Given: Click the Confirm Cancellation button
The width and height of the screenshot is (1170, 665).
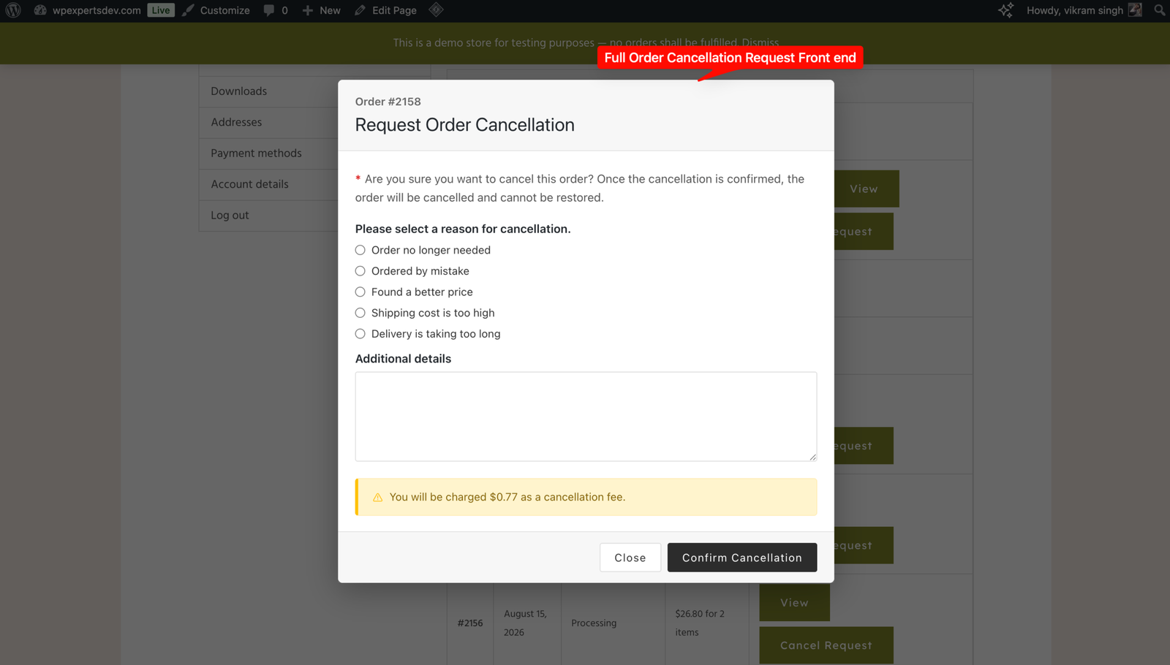Looking at the screenshot, I should pos(742,558).
